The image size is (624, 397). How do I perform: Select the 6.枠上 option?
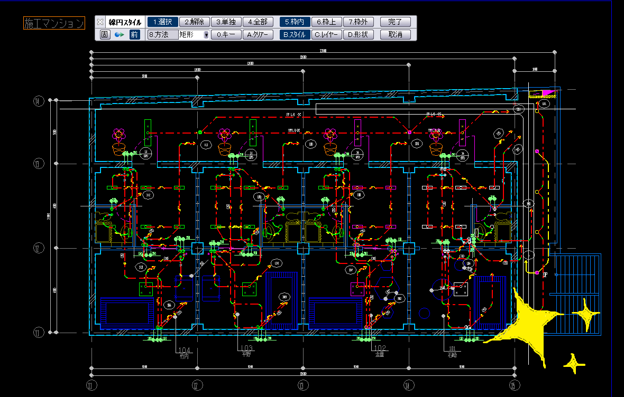coord(327,22)
